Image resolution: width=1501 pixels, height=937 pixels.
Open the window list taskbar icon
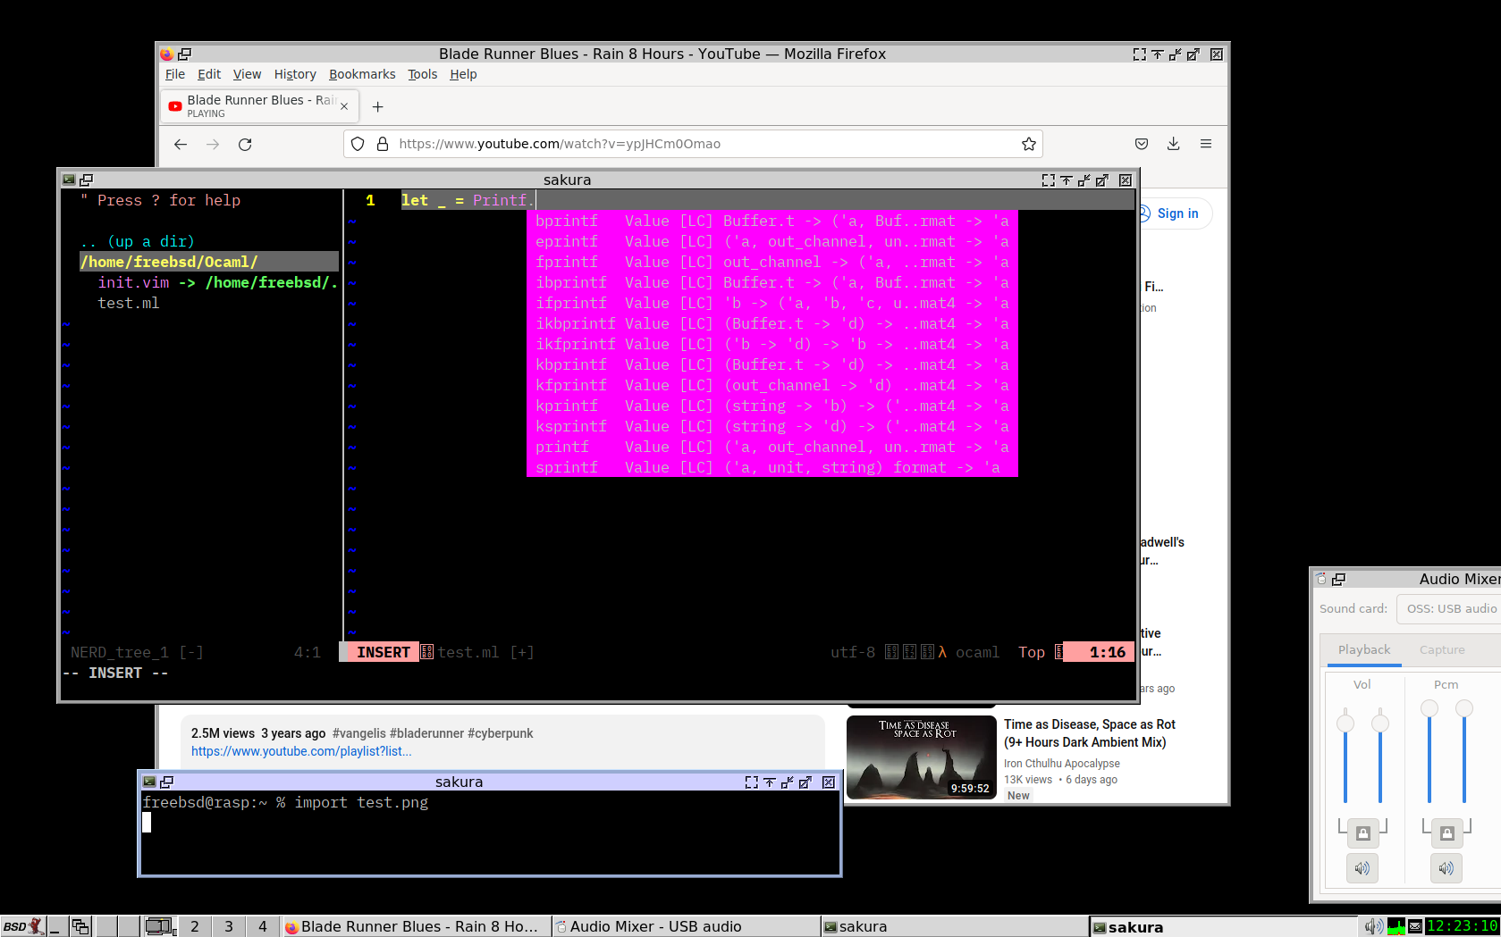[x=80, y=926]
